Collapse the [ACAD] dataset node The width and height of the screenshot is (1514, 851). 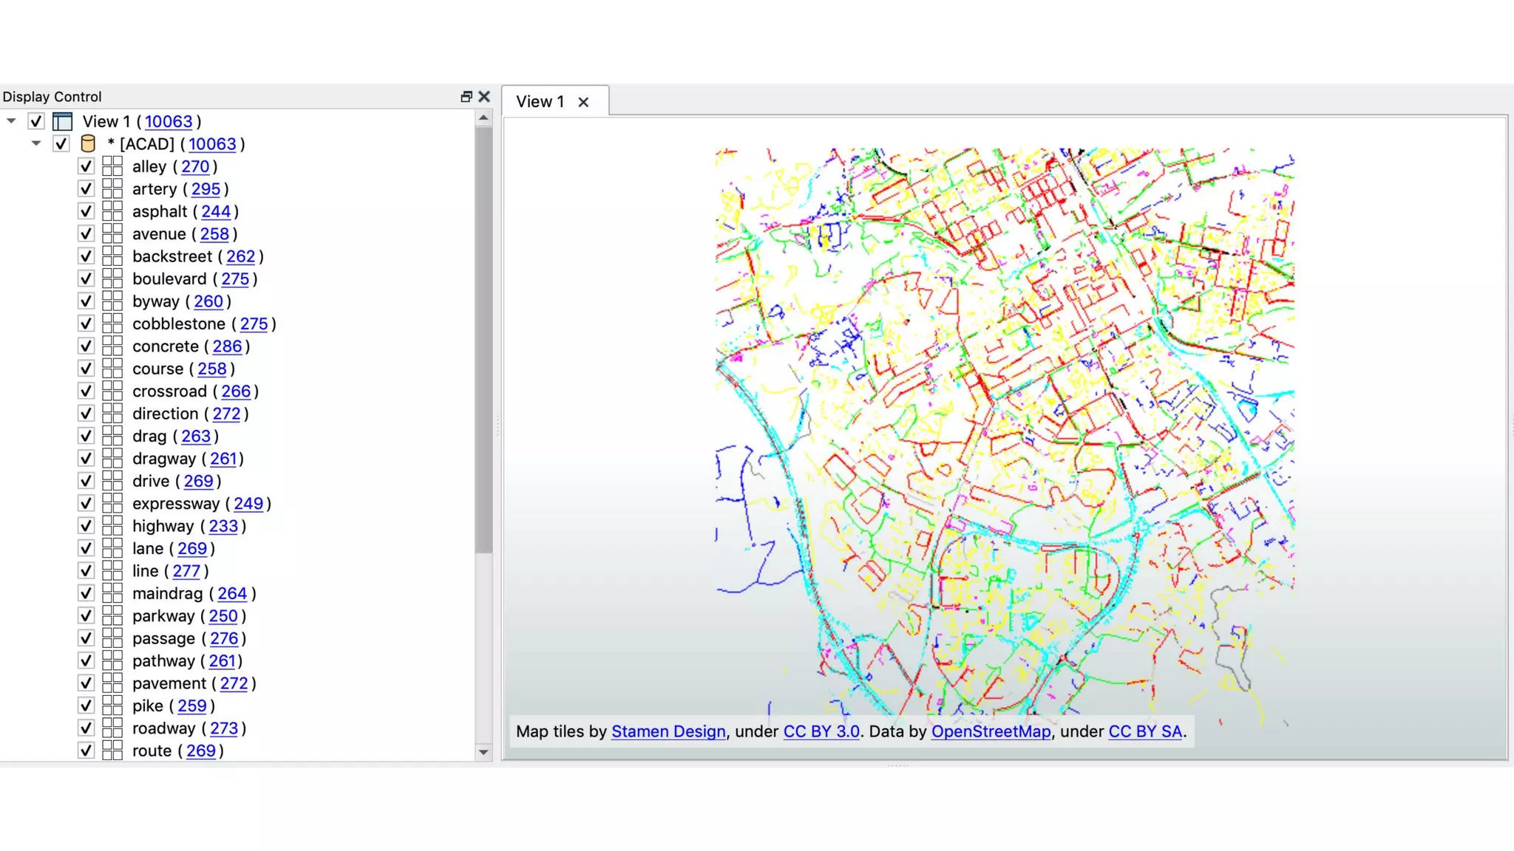pyautogui.click(x=36, y=143)
